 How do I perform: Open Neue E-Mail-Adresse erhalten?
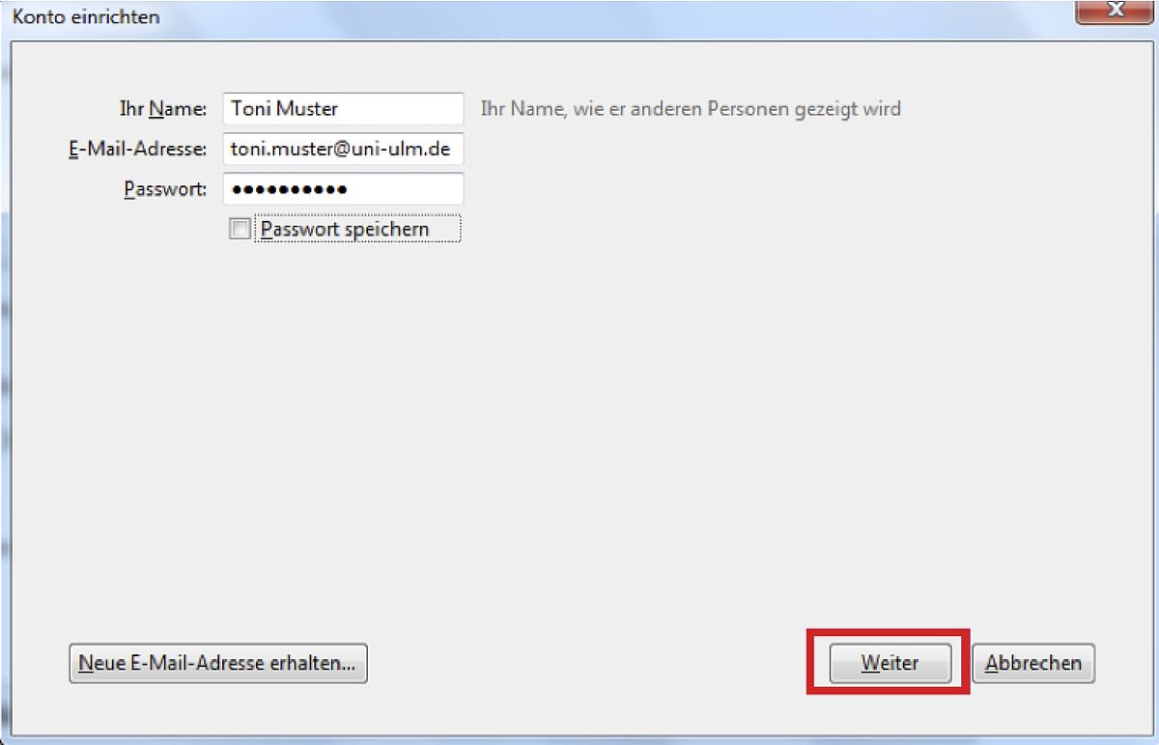point(218,663)
